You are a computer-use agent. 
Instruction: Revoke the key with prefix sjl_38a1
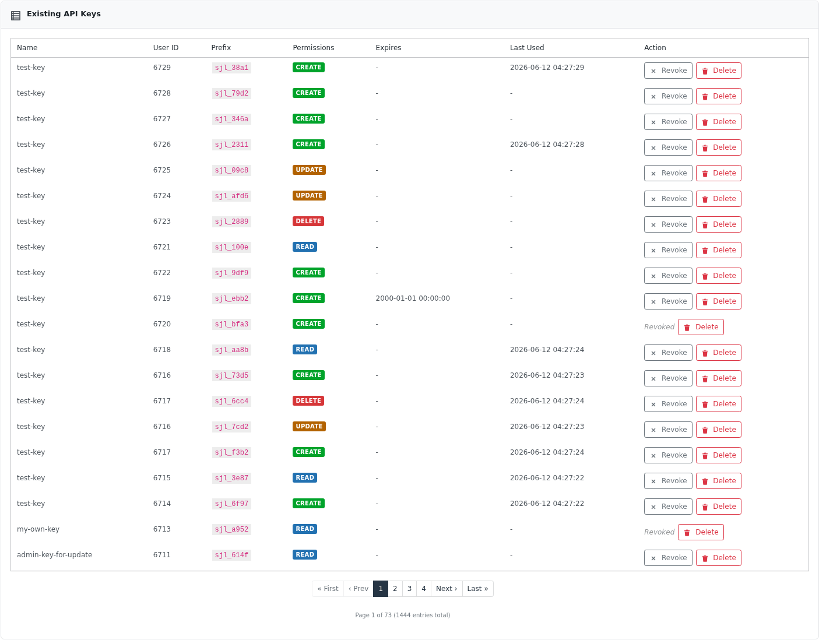point(668,71)
